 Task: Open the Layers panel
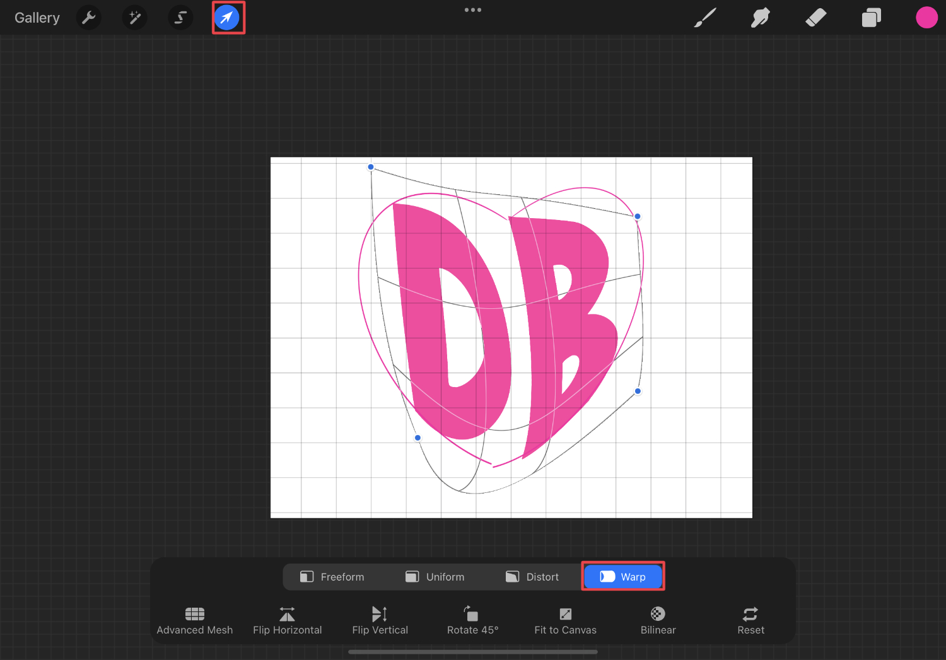[871, 17]
